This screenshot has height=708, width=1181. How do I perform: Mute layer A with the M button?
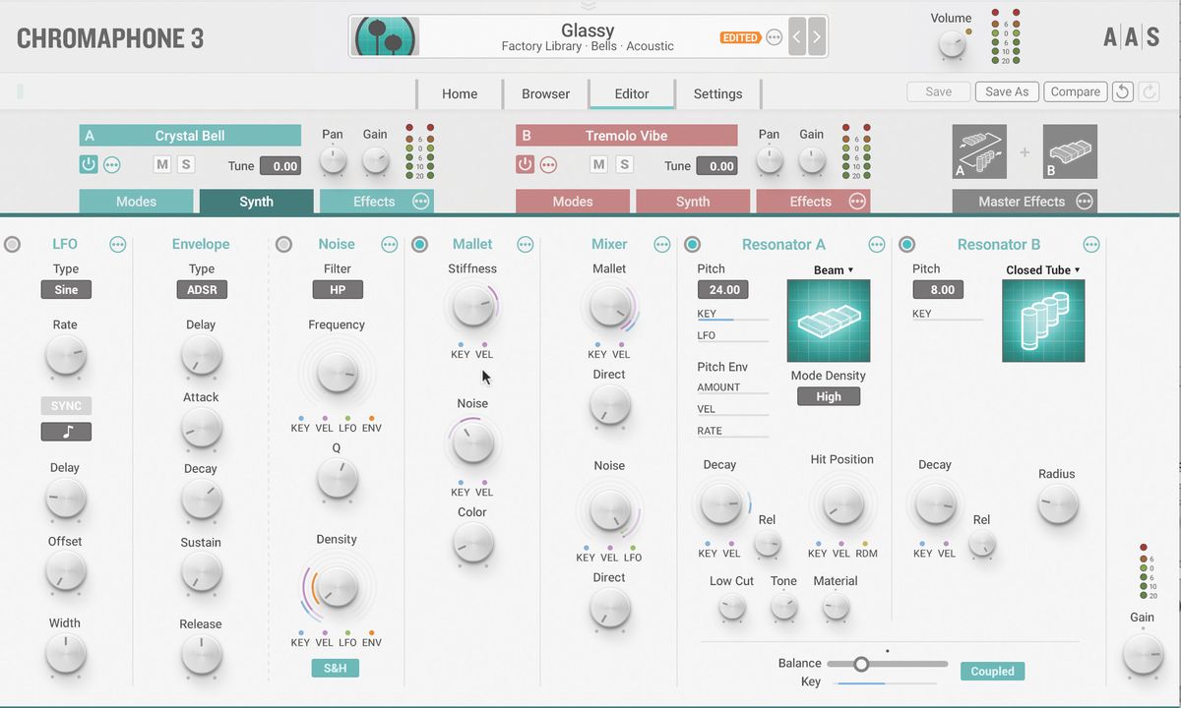pos(161,164)
